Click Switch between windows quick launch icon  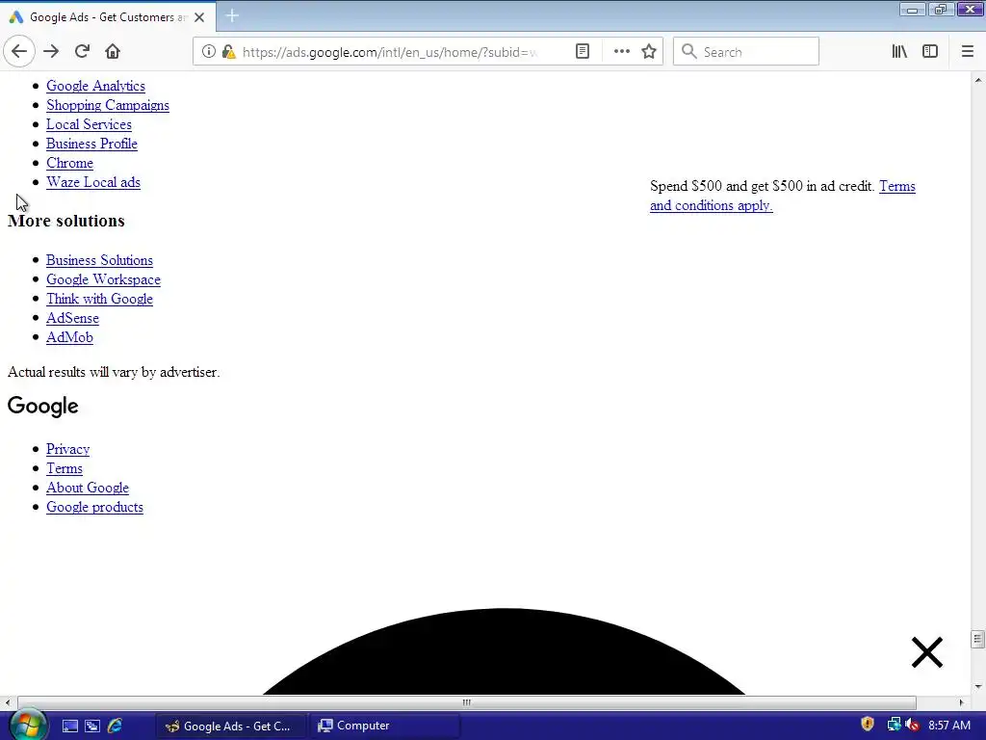[x=92, y=727]
